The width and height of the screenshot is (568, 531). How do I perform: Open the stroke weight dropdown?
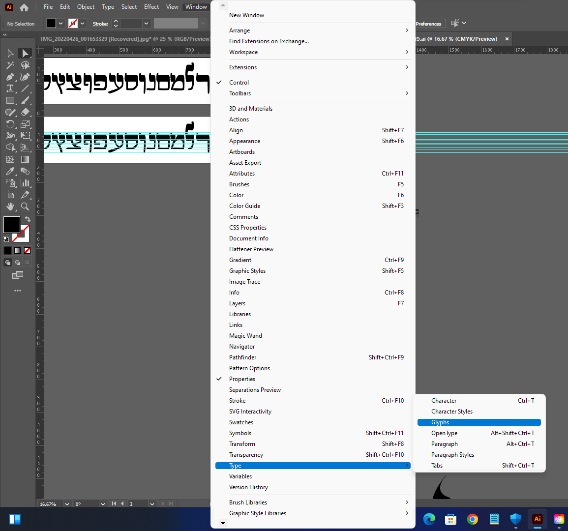pos(146,24)
